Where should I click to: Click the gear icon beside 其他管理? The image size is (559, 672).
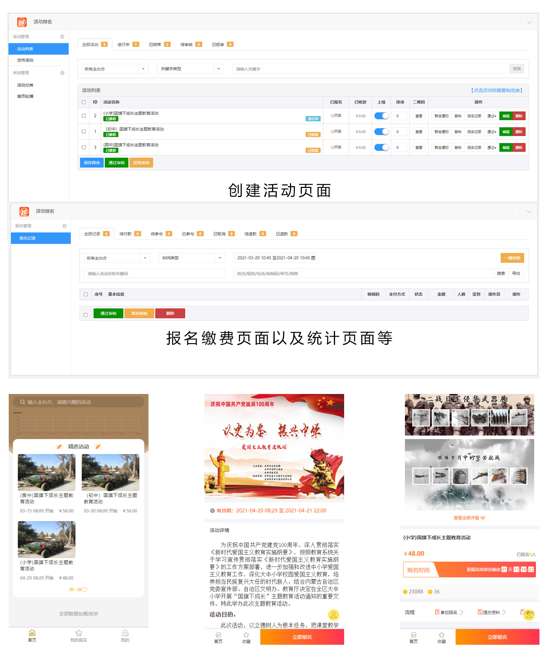coord(62,73)
